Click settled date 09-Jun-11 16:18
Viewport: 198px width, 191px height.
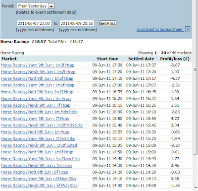[x=141, y=112]
